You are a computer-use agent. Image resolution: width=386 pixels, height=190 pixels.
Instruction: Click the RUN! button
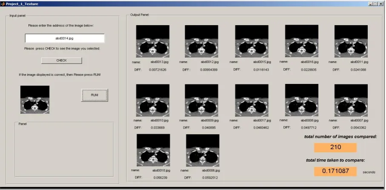pyautogui.click(x=94, y=95)
